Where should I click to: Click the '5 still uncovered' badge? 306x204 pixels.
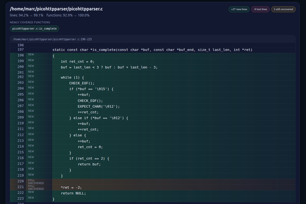click(283, 9)
